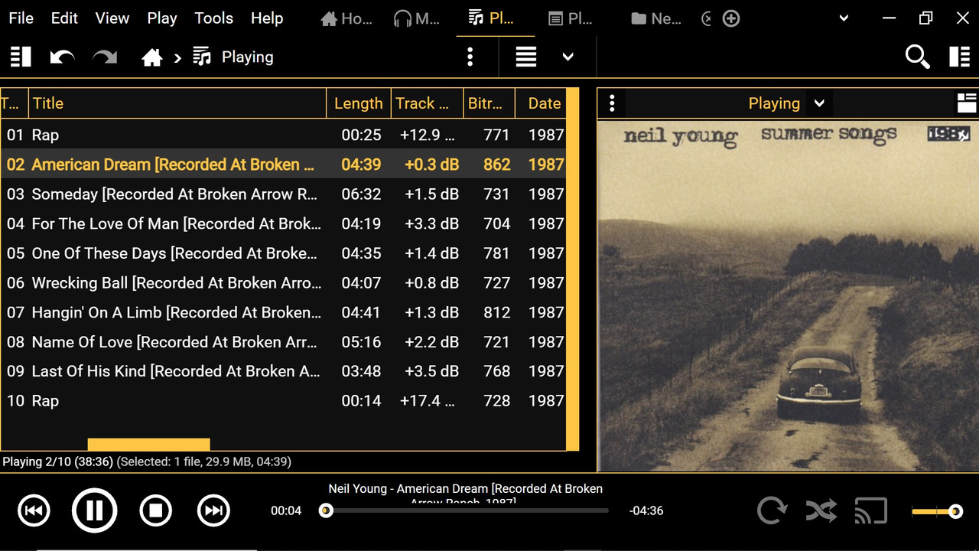Toggle the right panel layout icon
The image size is (979, 551).
click(960, 57)
